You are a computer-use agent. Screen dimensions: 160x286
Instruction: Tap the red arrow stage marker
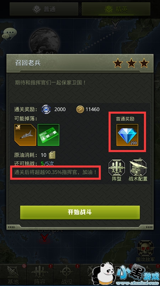point(44,238)
